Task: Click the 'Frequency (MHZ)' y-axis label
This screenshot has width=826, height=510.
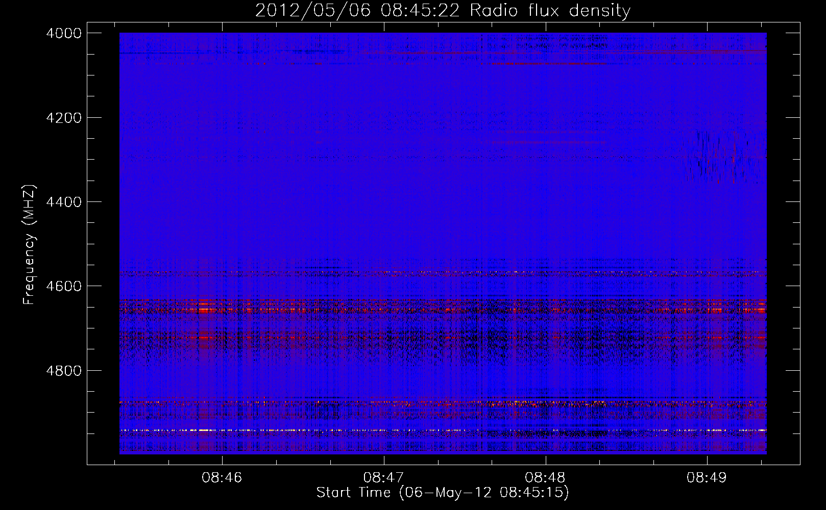Action: point(30,245)
